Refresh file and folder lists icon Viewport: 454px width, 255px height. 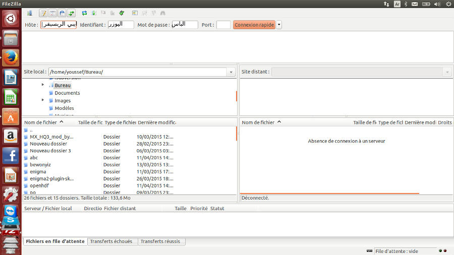click(x=84, y=13)
